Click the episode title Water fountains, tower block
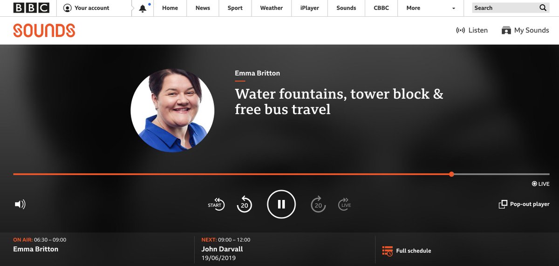The height and width of the screenshot is (266, 559). (339, 101)
